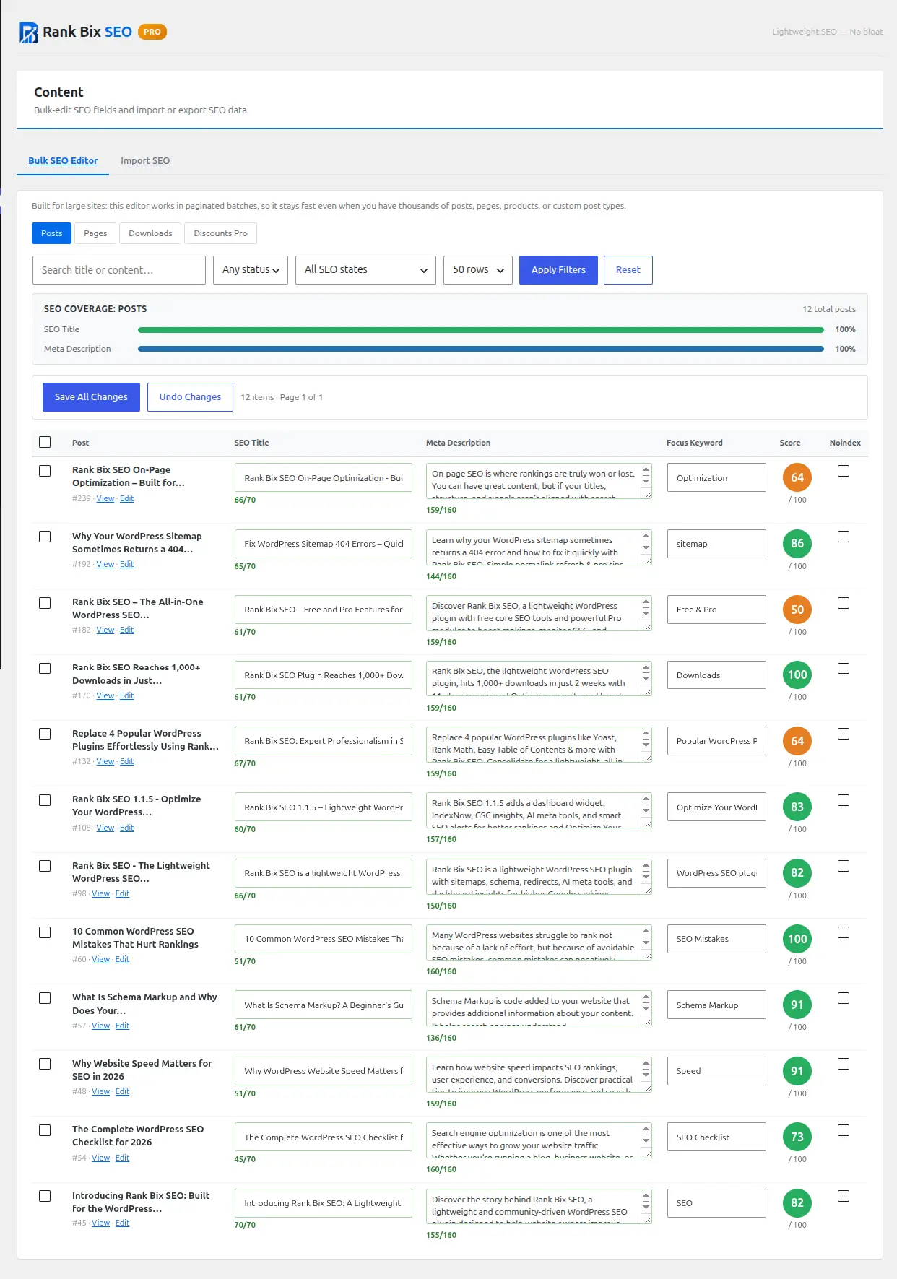Enable Noindex for On-Page Optimization post
Image resolution: width=897 pixels, height=1279 pixels.
pos(844,471)
